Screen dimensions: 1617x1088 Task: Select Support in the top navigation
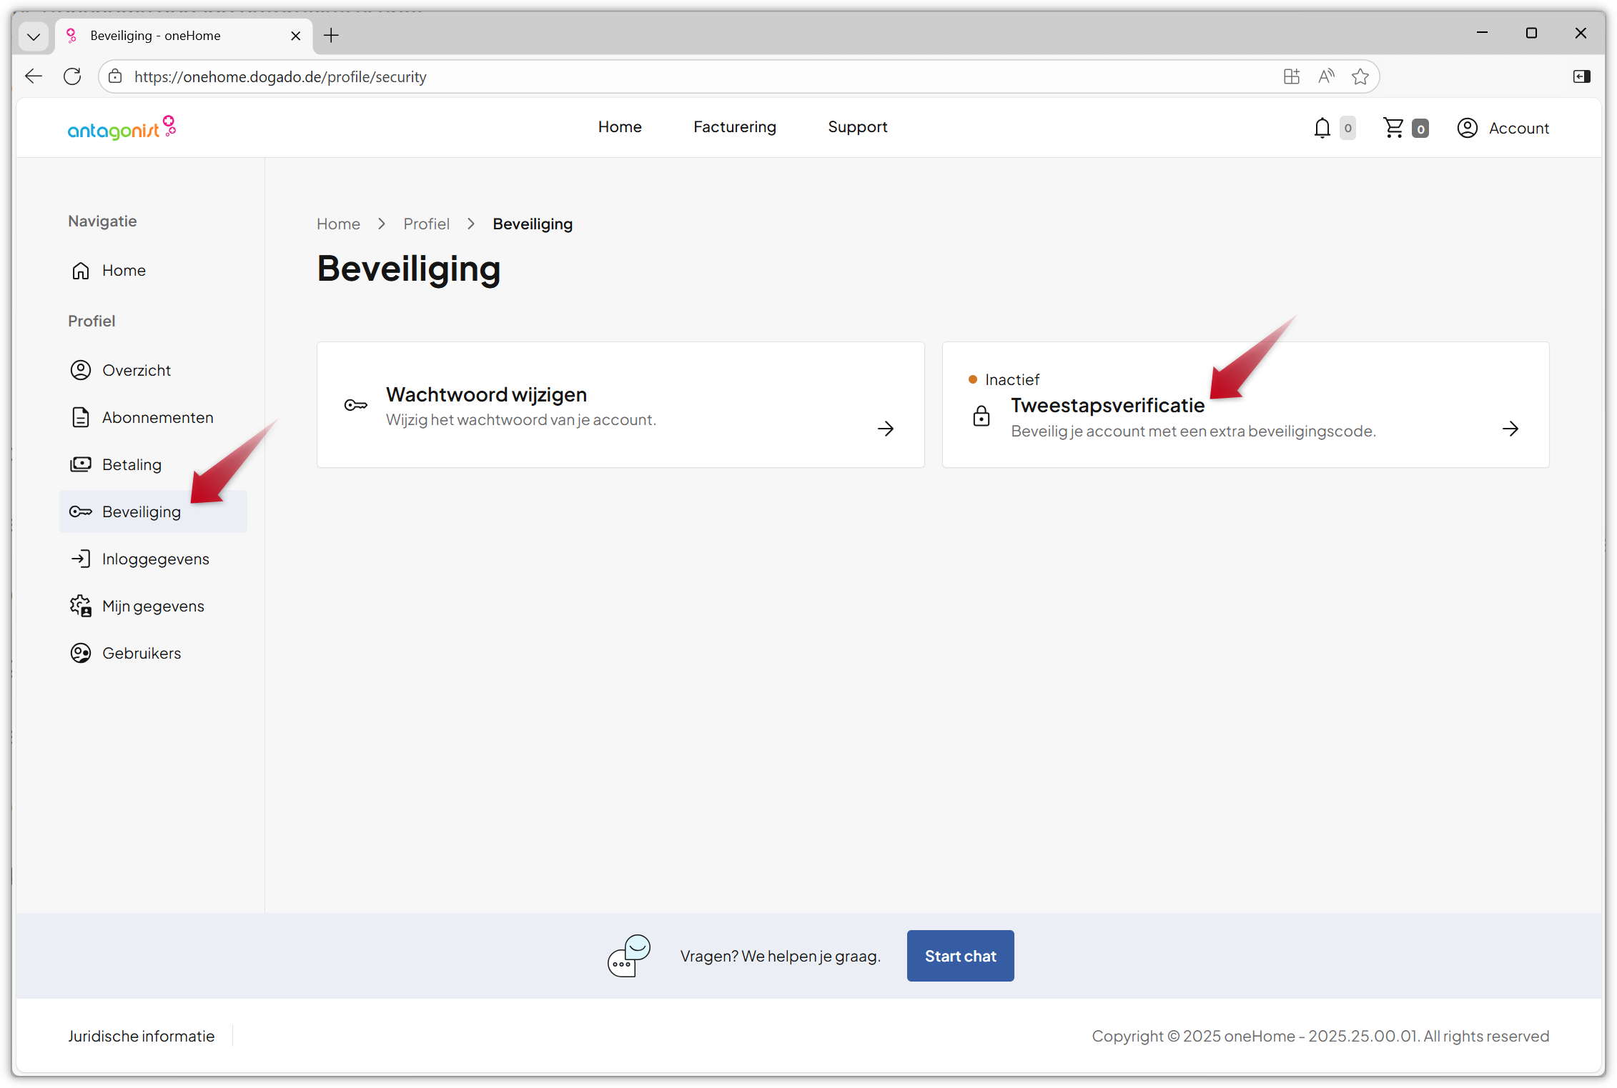click(858, 127)
